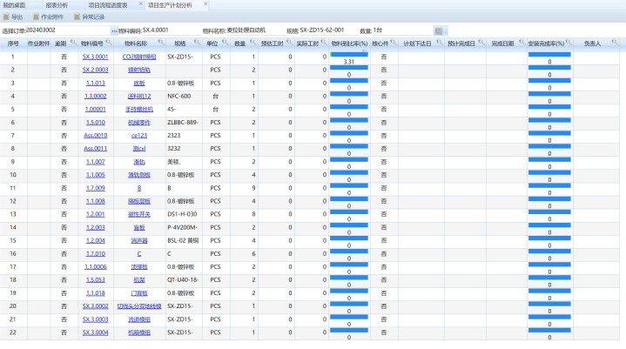Open material link SX.3.0001
The image size is (626, 349).
[x=95, y=57]
